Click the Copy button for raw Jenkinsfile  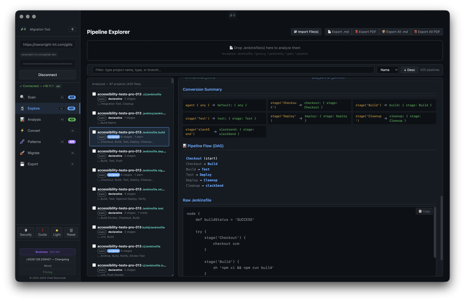tap(424, 211)
